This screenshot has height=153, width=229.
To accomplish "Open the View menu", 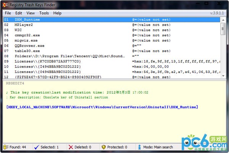I will pos(31,13).
